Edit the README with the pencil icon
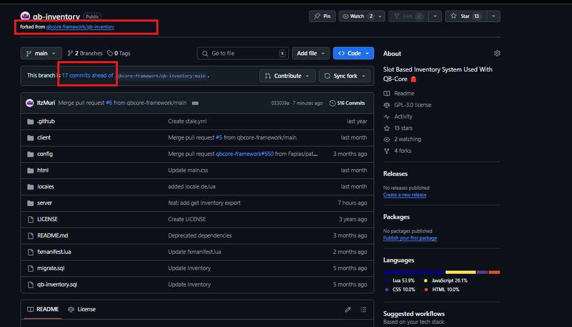 coord(348,309)
